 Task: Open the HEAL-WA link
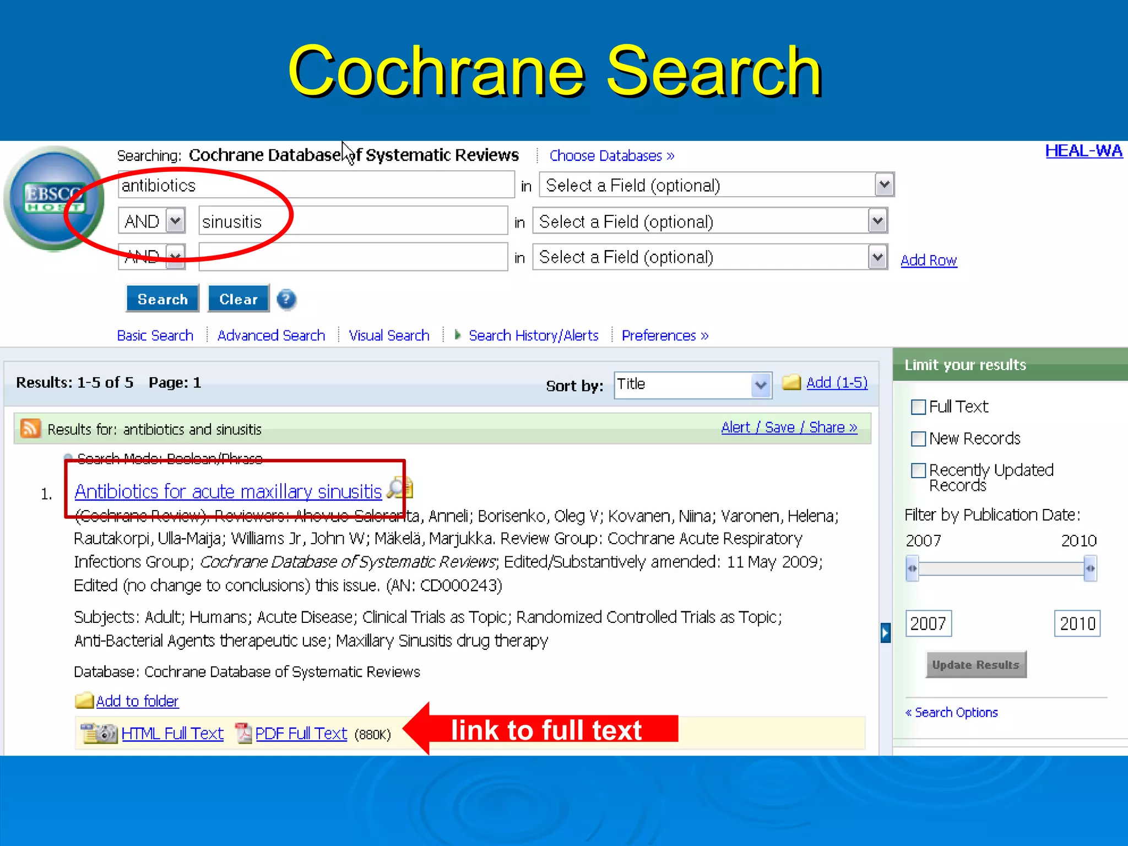pos(1083,150)
